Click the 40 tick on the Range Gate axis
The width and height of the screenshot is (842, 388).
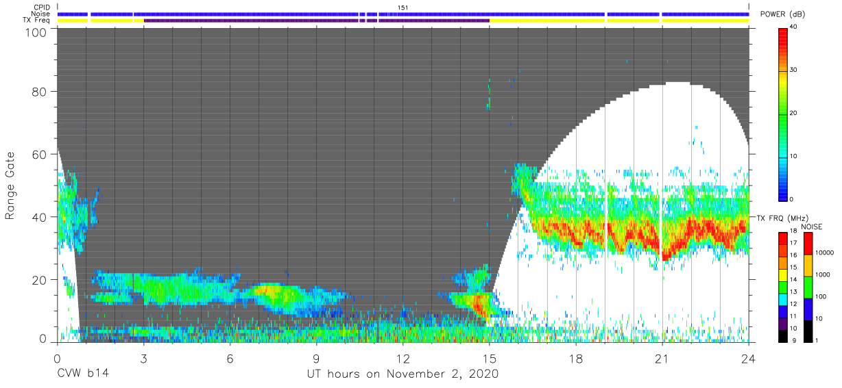pos(40,217)
